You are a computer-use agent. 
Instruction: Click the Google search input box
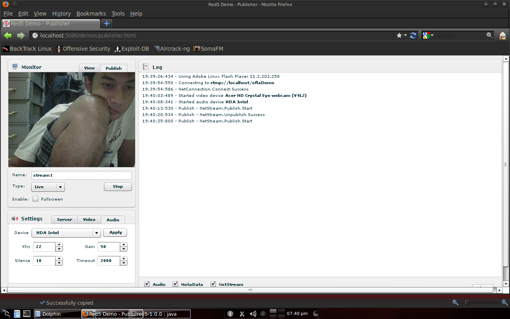click(460, 35)
